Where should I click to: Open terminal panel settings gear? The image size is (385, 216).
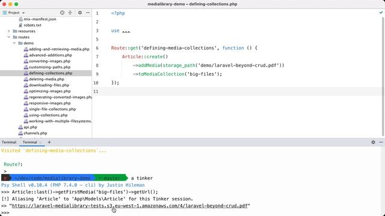click(x=373, y=142)
